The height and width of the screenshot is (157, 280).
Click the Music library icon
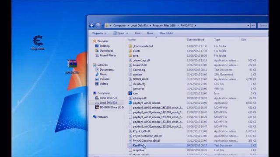(x=97, y=74)
